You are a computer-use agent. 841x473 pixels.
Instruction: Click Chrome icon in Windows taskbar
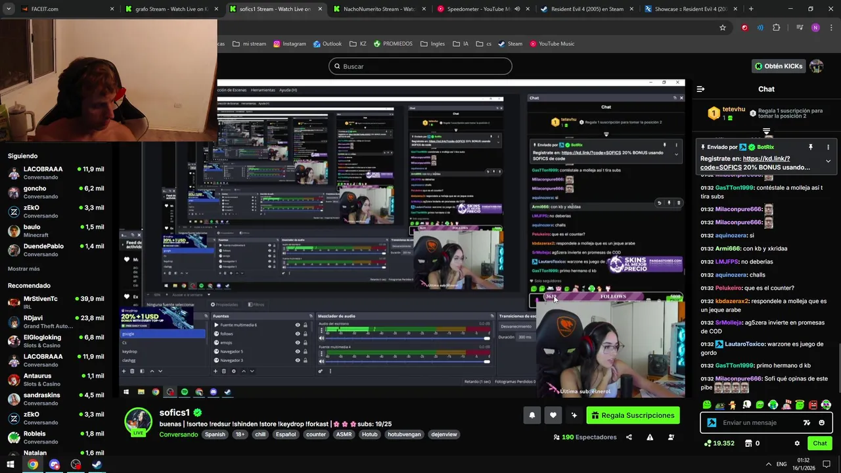pyautogui.click(x=32, y=464)
